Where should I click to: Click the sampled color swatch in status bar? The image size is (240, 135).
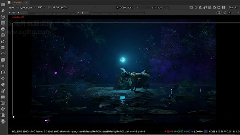point(205,132)
